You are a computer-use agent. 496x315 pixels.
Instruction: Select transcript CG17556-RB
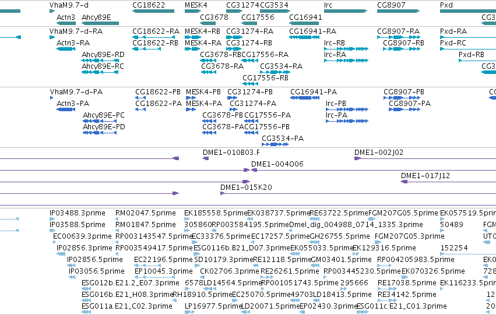[x=250, y=84]
